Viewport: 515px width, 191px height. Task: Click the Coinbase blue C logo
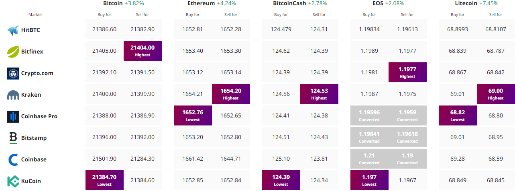point(14,159)
